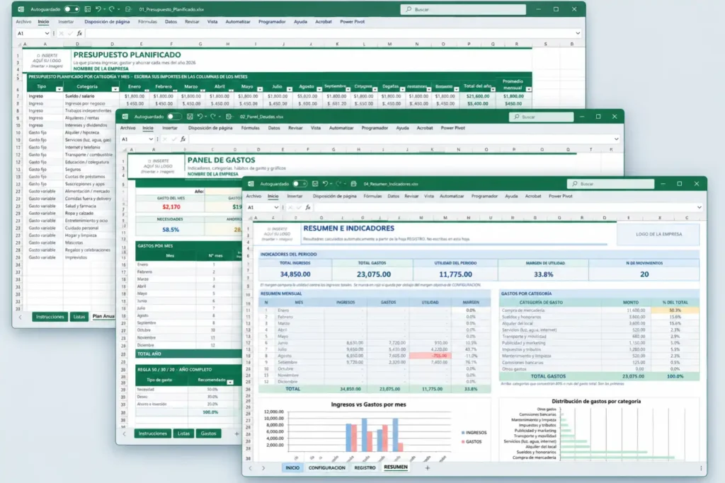Select gasto del mes value $2,170
The width and height of the screenshot is (725, 483).
171,207
